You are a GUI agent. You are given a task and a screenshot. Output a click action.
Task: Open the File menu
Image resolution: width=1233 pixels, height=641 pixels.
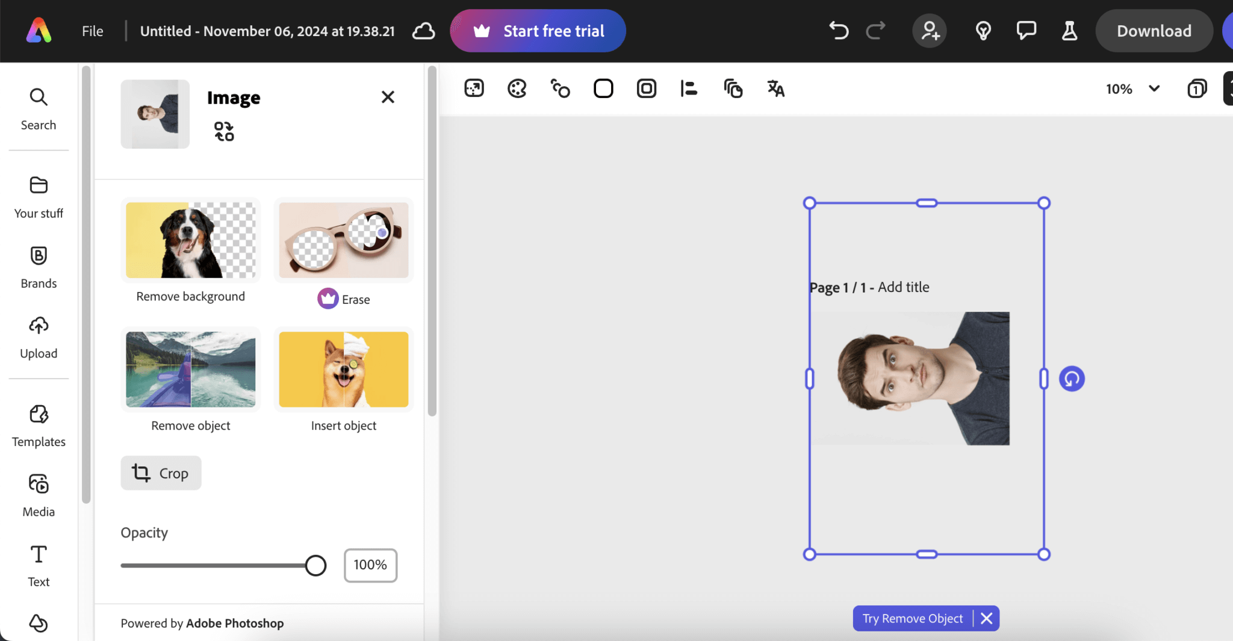click(x=92, y=31)
